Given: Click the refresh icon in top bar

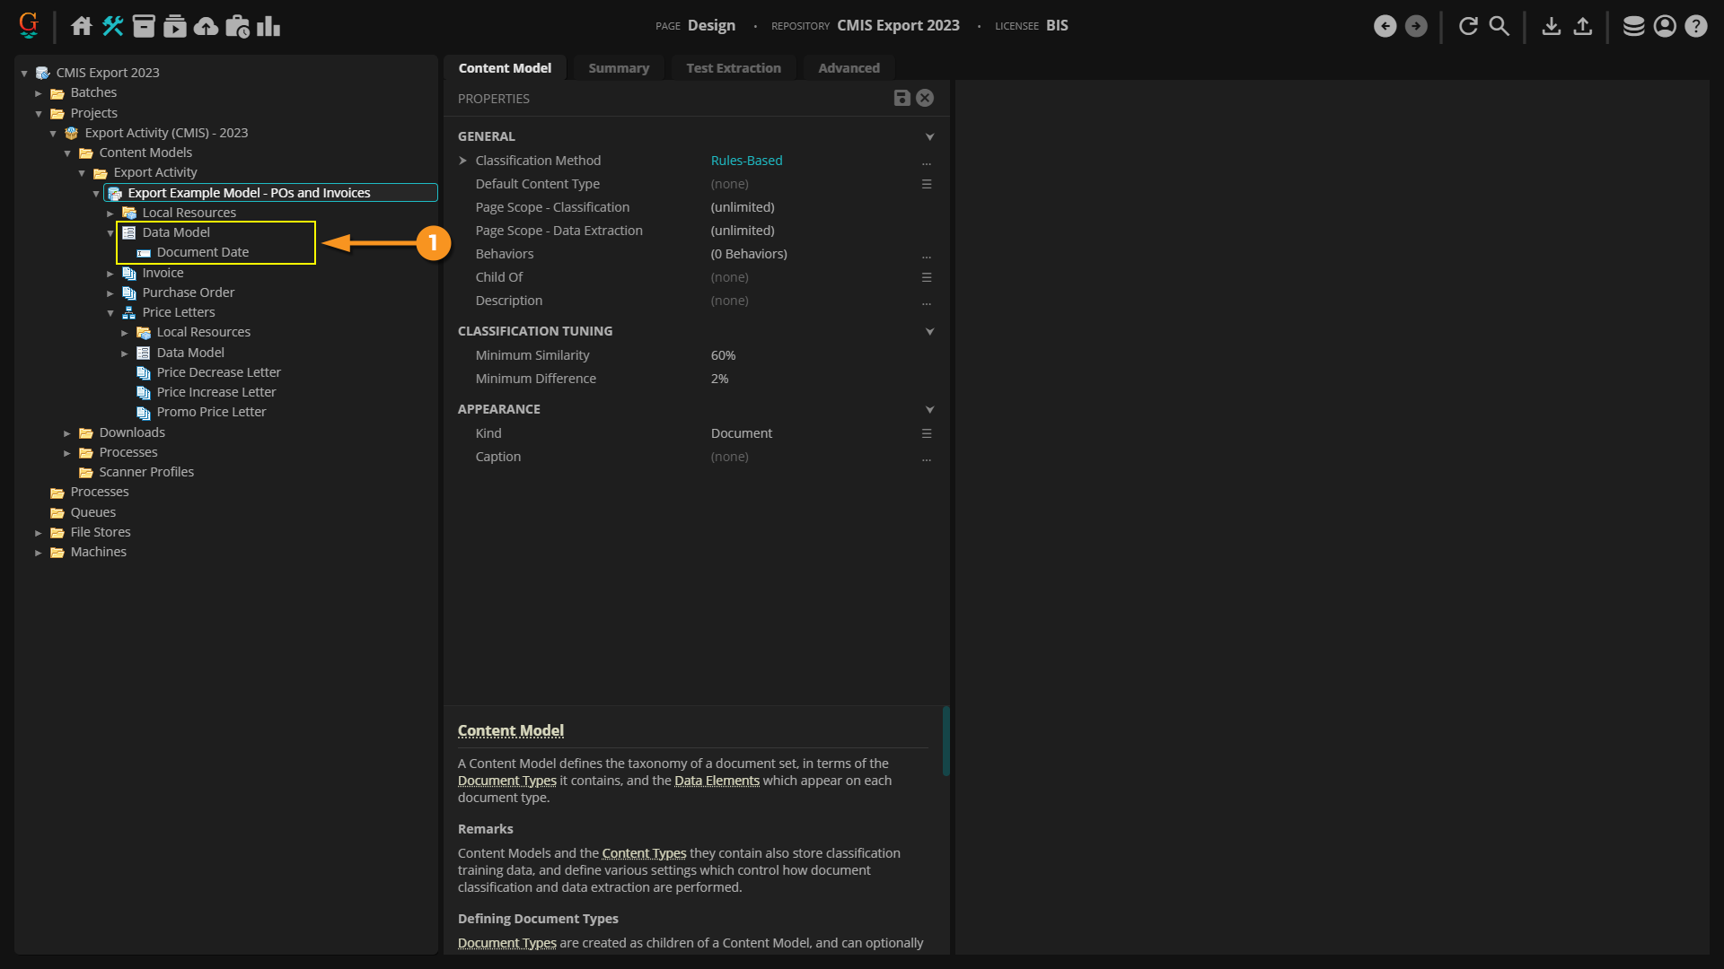Looking at the screenshot, I should tap(1468, 26).
